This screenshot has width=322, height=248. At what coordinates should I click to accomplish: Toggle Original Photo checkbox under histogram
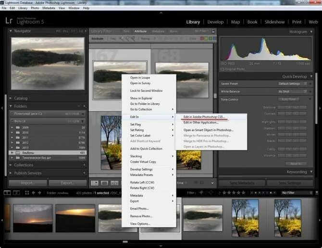pos(223,69)
